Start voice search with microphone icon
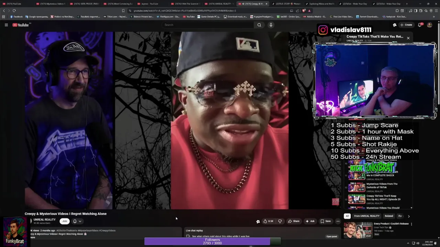440x247 pixels. [271, 25]
